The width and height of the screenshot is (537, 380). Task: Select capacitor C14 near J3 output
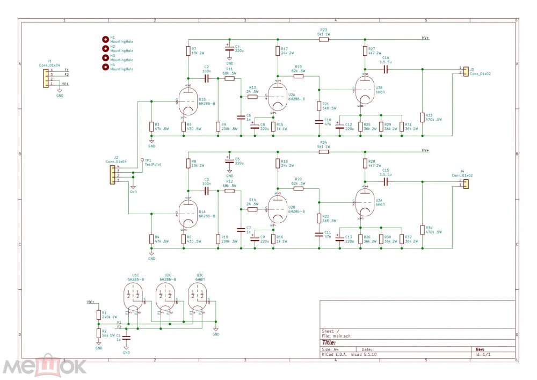point(386,69)
